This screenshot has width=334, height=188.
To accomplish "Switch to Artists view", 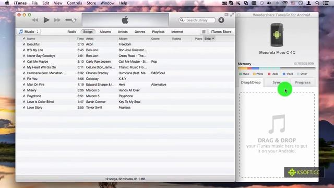I will click(x=123, y=32).
